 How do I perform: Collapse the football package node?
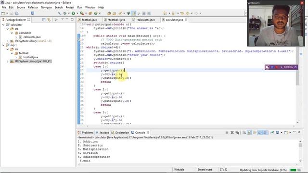[x=12, y=53]
